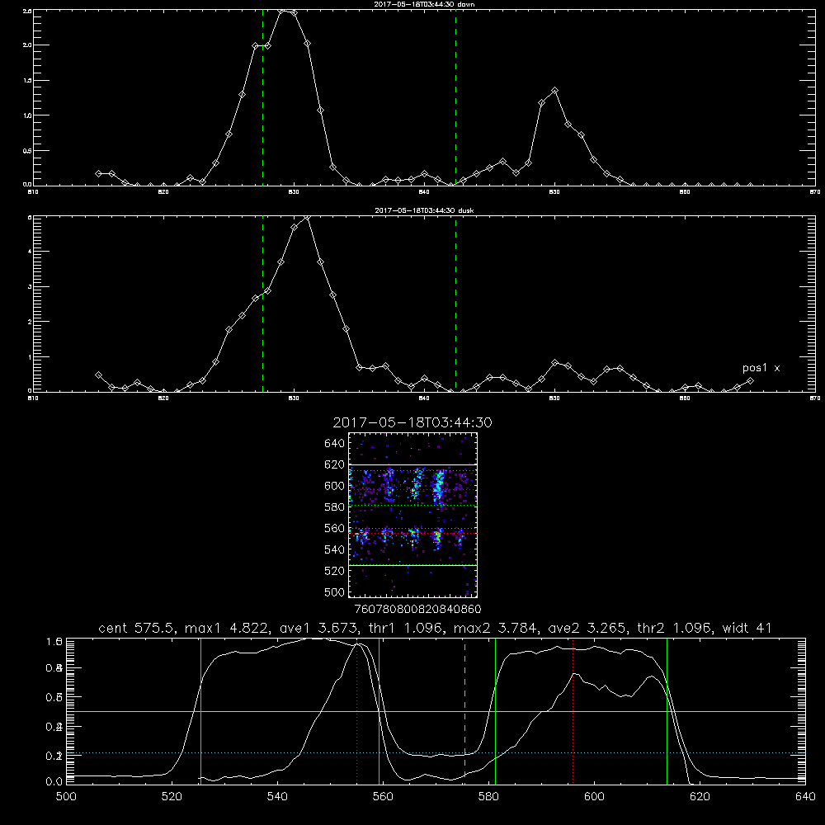Select the 620 label on the image's vertical axis
This screenshot has height=825, width=825.
pos(335,464)
